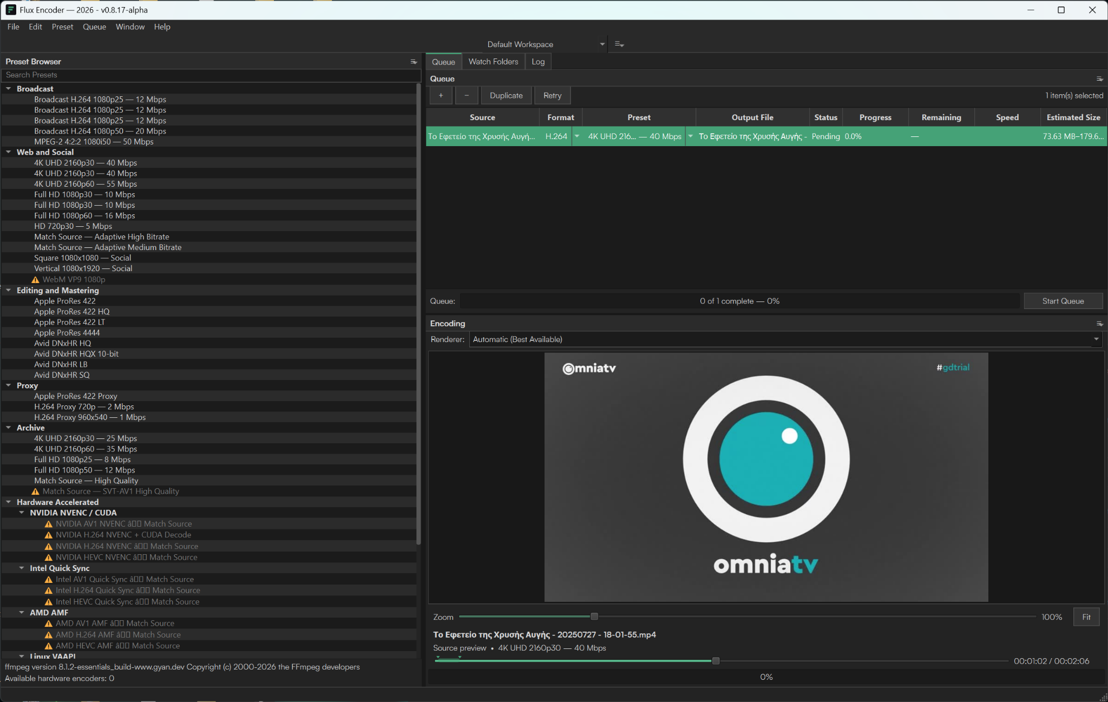The width and height of the screenshot is (1108, 702).
Task: Click the minus remove-from-queue button
Action: click(x=466, y=96)
